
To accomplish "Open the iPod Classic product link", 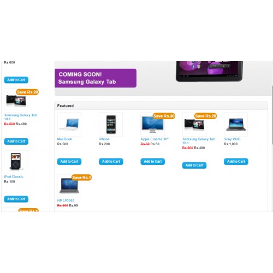I will coord(14,176).
